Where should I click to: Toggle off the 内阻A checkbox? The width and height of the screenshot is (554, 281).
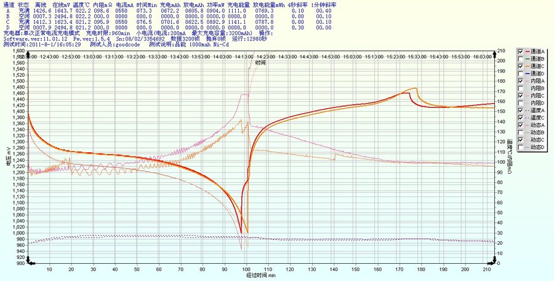point(521,80)
